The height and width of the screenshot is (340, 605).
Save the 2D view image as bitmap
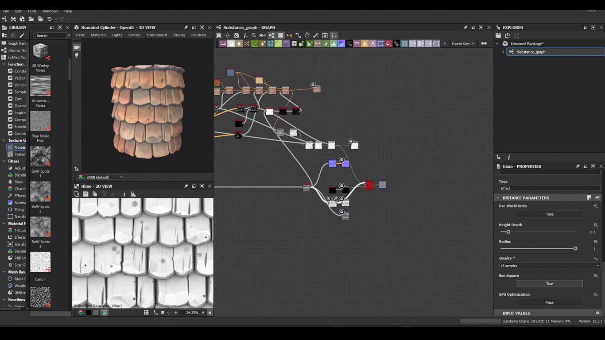pyautogui.click(x=85, y=194)
